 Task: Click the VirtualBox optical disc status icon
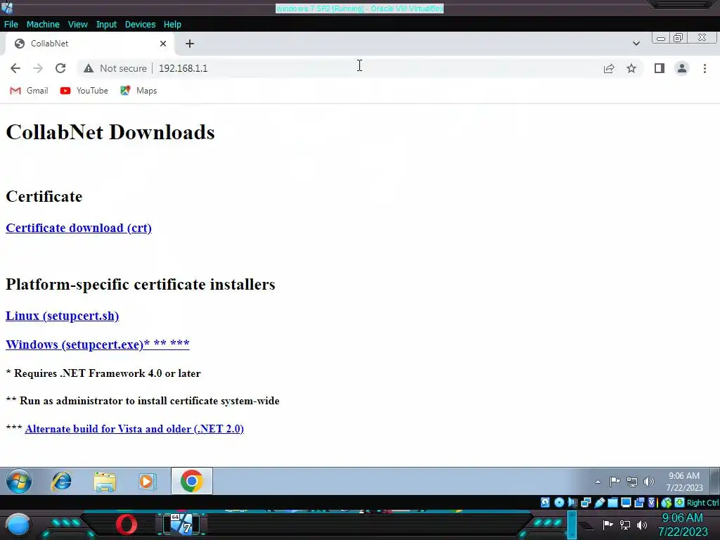pyautogui.click(x=559, y=502)
